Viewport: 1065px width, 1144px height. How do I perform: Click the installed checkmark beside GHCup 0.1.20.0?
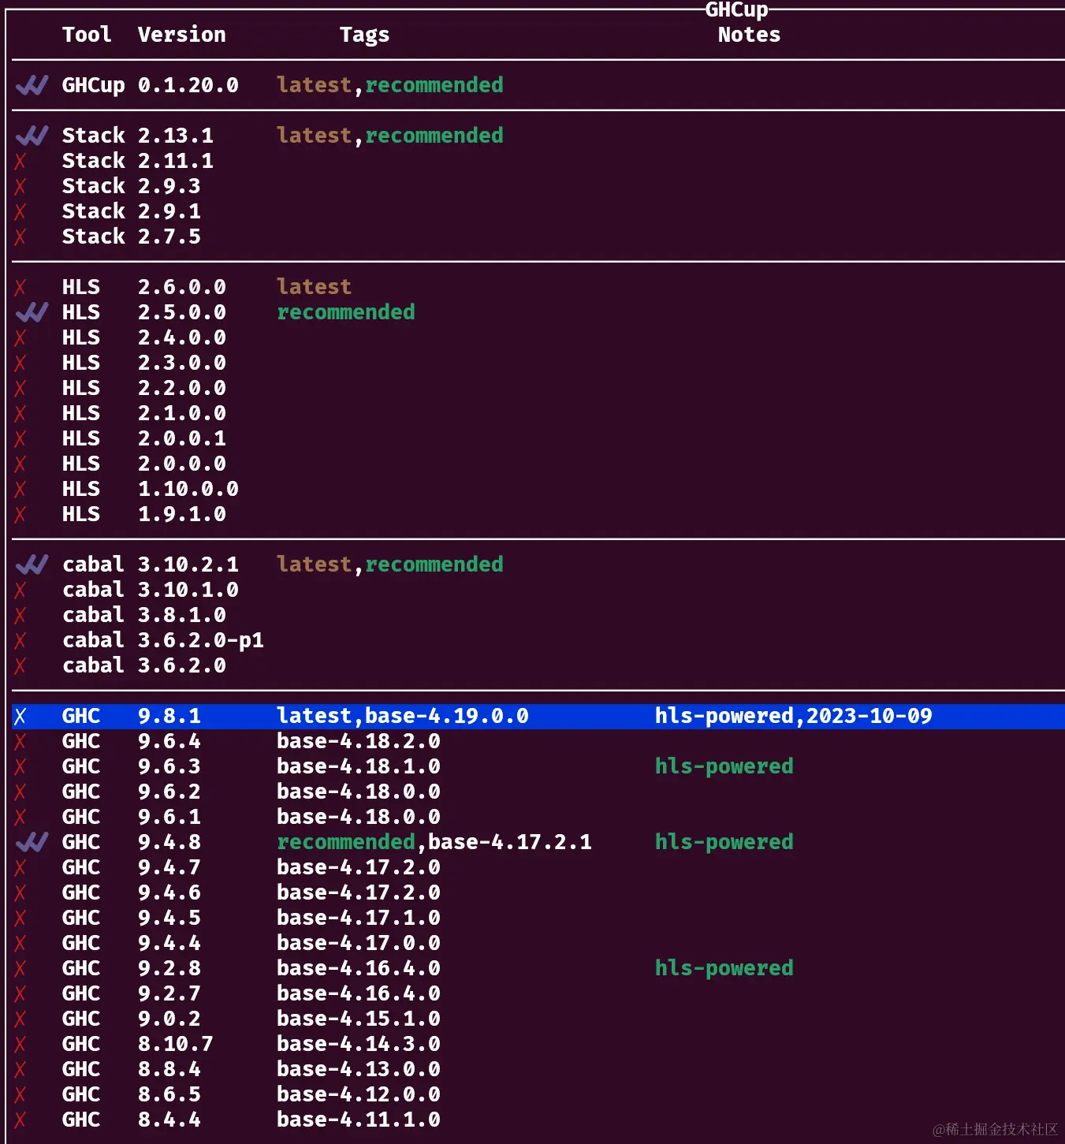coord(32,85)
